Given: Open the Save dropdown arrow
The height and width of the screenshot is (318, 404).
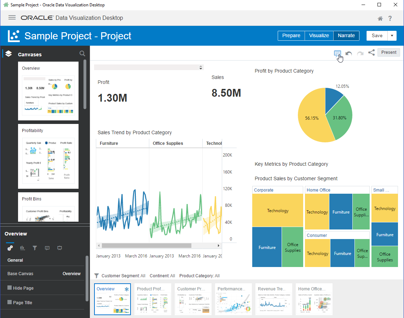Looking at the screenshot, I should pyautogui.click(x=392, y=35).
